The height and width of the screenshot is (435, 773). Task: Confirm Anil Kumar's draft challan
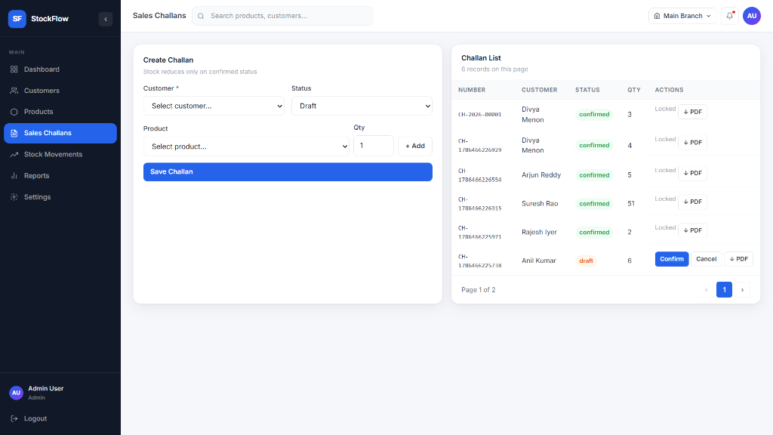pyautogui.click(x=671, y=259)
